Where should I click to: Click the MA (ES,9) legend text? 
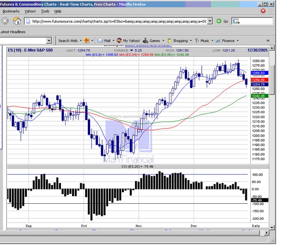coord(102,55)
